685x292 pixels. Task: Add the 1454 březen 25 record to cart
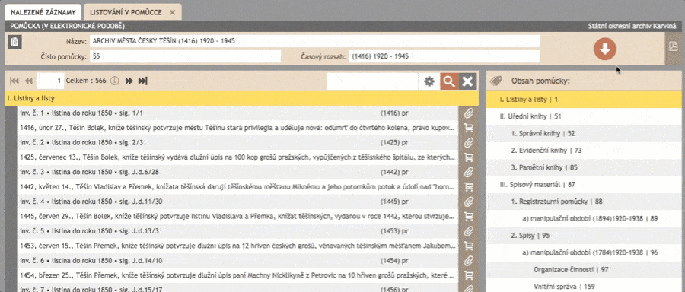point(469,275)
